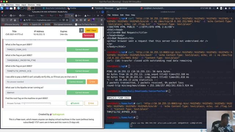
Task: Click the root flag answer input field
Action: click(36, 103)
